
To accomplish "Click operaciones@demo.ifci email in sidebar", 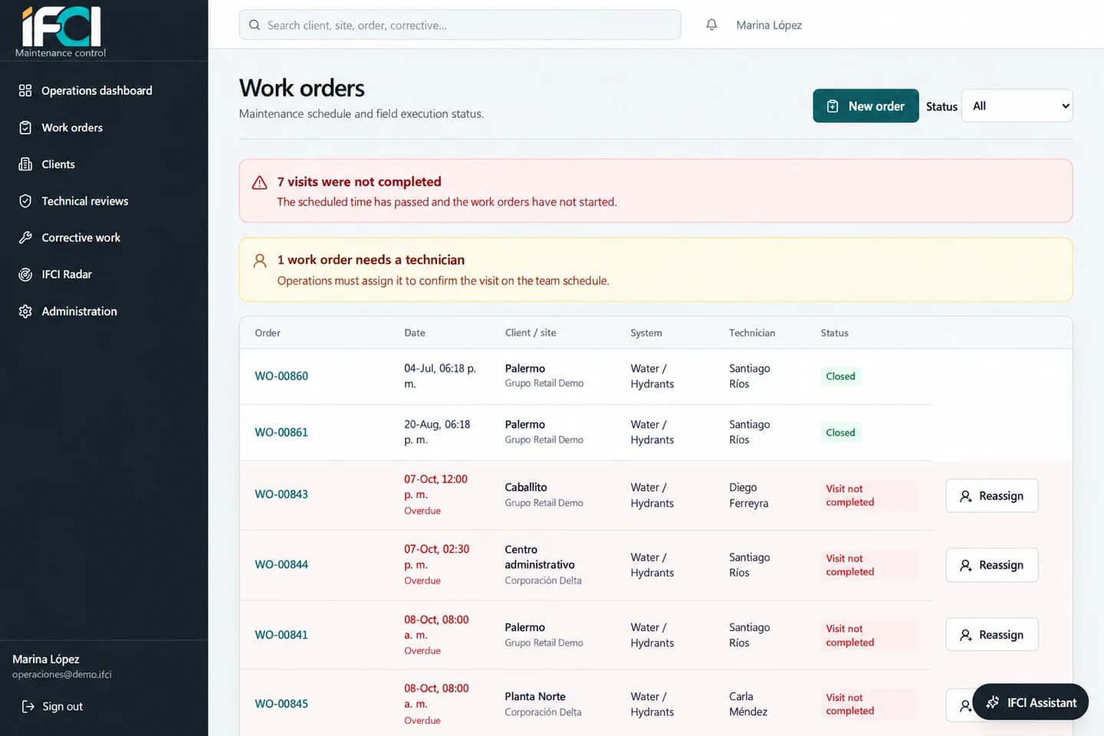I will (x=62, y=675).
